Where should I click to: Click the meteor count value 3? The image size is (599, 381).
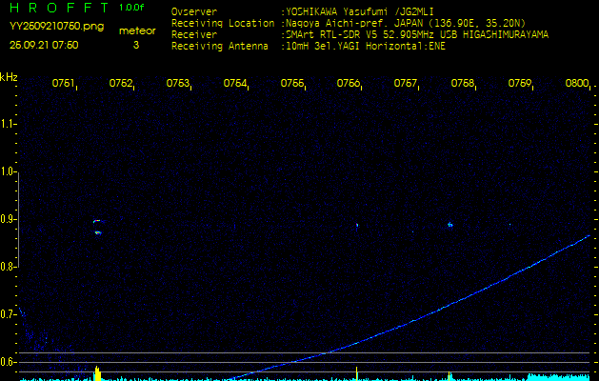[135, 45]
